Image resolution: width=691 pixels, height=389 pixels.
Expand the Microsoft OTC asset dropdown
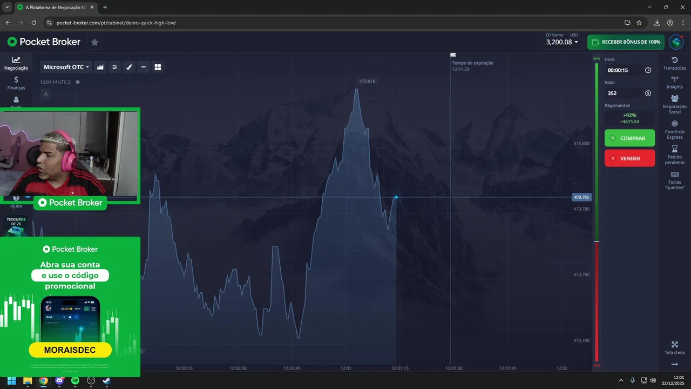click(66, 67)
